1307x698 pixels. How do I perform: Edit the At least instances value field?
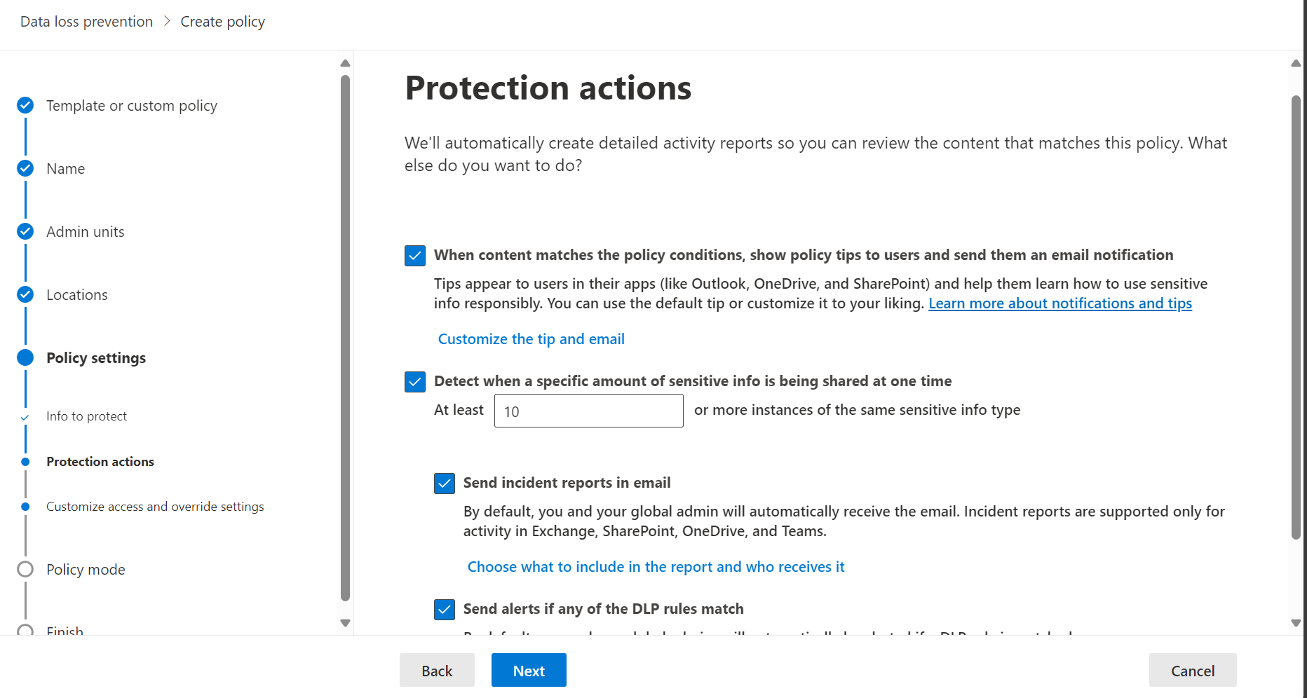[x=588, y=411]
